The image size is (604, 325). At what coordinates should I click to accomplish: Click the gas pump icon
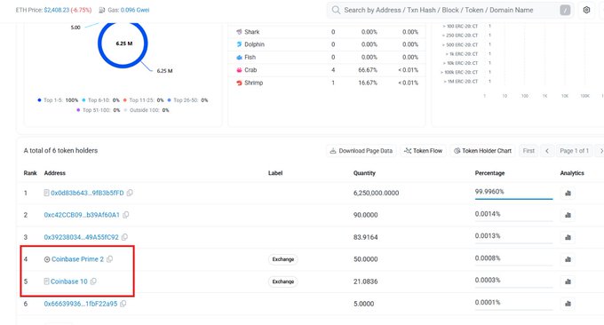101,10
